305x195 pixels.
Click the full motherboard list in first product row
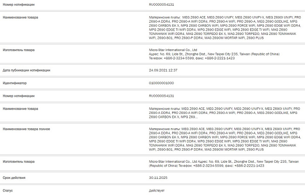click(225, 27)
